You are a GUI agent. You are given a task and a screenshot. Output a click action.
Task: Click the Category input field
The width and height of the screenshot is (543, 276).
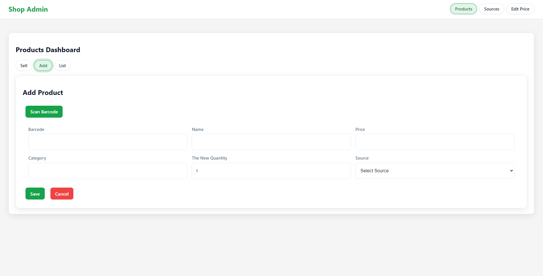point(108,171)
